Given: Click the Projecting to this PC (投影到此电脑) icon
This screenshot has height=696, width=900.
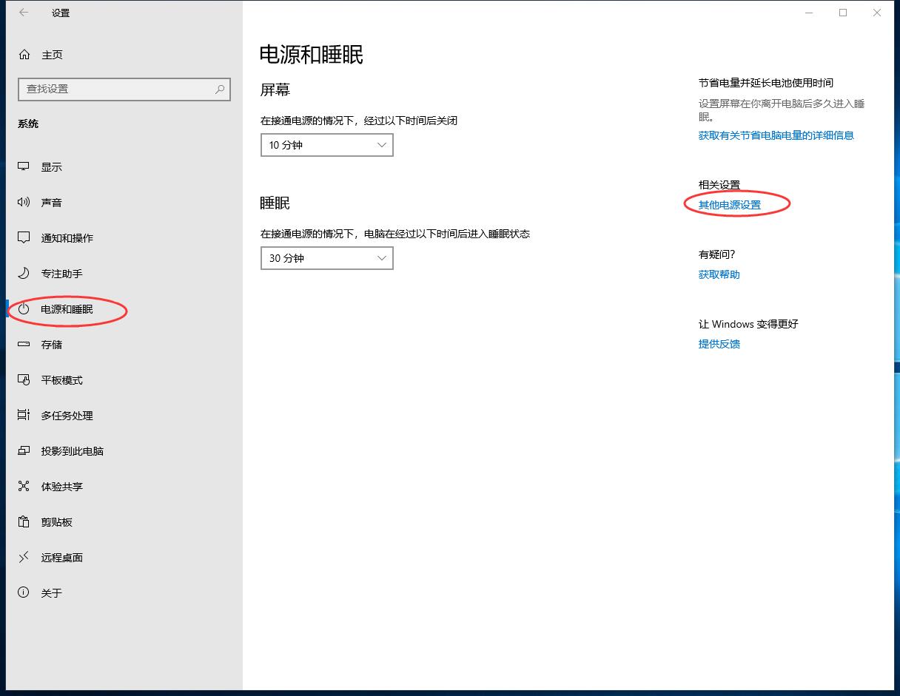Looking at the screenshot, I should click(x=24, y=451).
